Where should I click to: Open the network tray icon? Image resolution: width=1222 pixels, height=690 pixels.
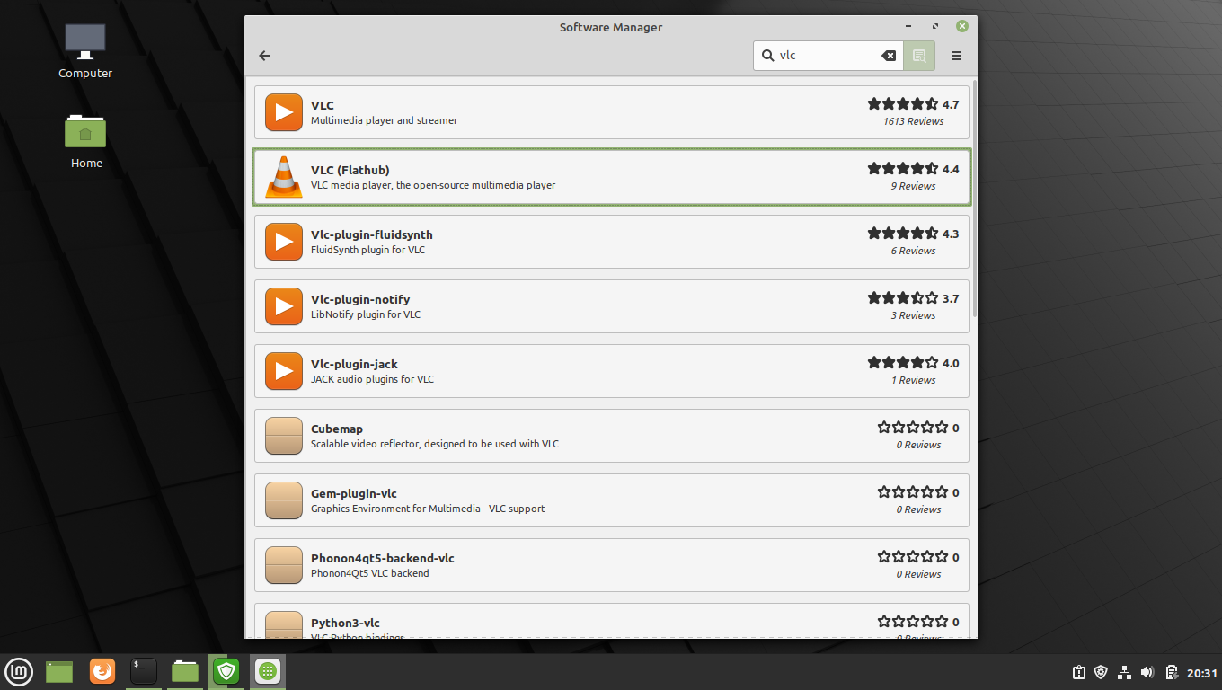point(1124,672)
